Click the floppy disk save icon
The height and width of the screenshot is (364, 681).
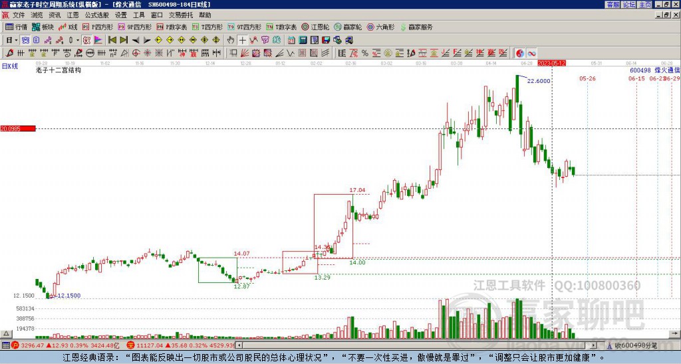coord(326,41)
